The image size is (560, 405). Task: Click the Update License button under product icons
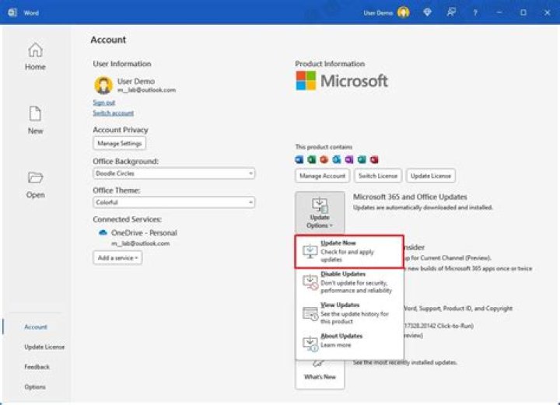[431, 176]
